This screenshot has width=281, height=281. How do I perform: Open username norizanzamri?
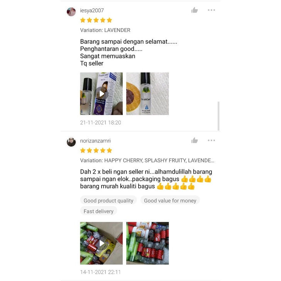[95, 141]
